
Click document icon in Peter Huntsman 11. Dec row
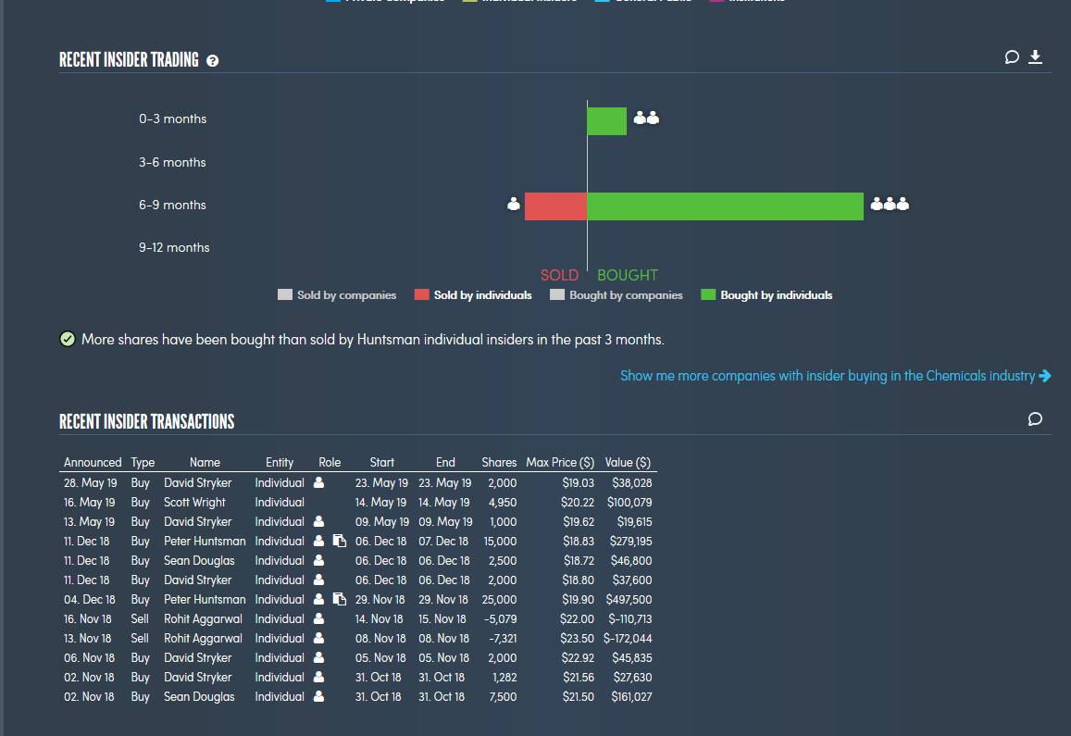click(x=339, y=541)
